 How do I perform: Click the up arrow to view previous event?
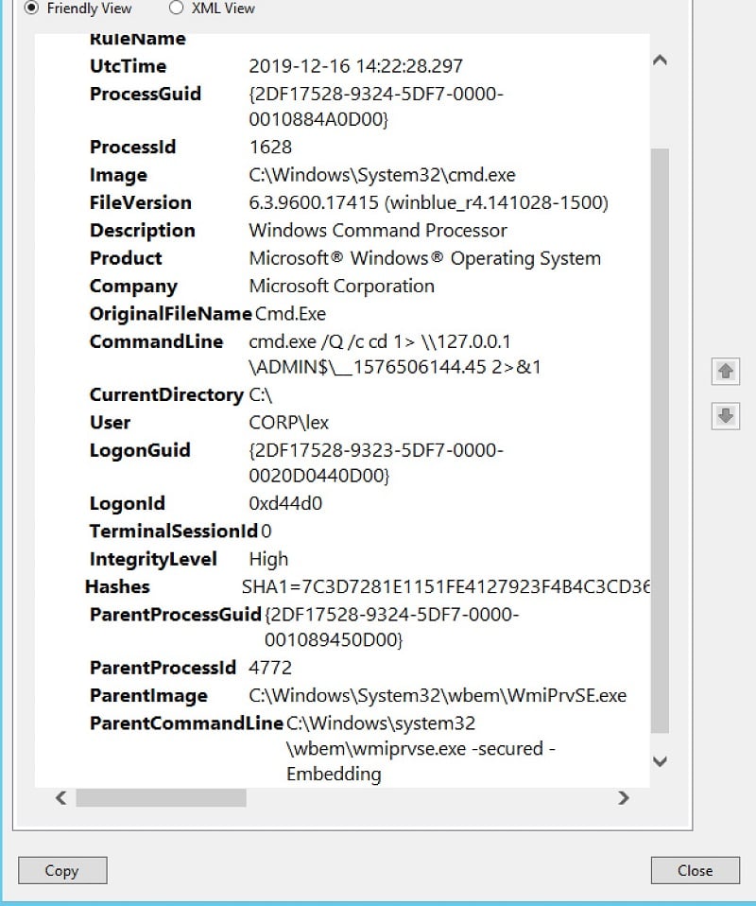click(x=725, y=372)
